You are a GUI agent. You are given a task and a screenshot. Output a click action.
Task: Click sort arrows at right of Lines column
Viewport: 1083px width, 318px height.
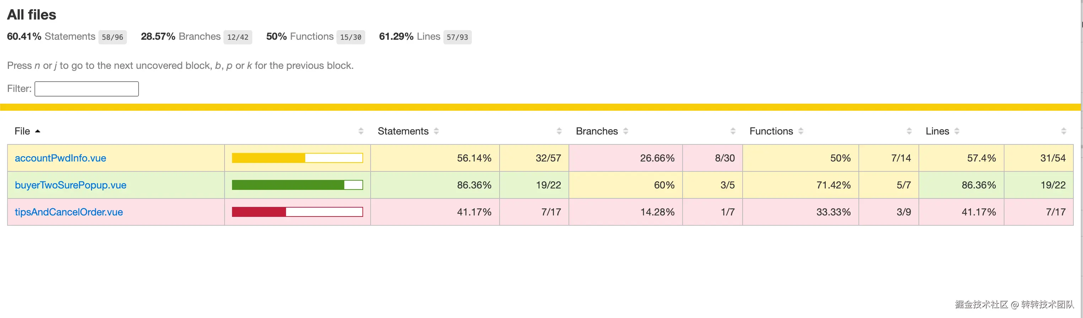pos(1064,131)
